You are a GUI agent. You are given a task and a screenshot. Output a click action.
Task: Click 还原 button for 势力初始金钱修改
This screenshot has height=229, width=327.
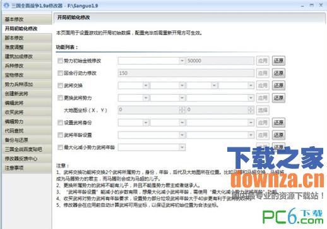click(278, 61)
